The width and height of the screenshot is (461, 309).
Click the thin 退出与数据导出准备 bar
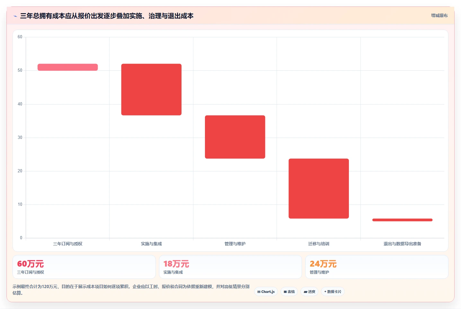pos(402,220)
